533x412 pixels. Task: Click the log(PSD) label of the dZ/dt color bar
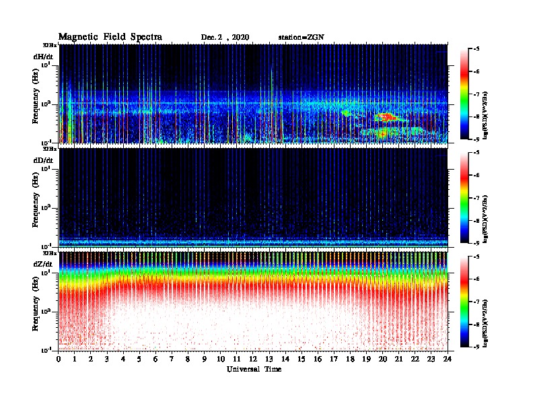click(x=485, y=322)
